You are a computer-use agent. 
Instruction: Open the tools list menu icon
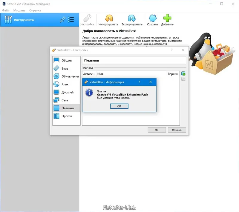[71, 20]
